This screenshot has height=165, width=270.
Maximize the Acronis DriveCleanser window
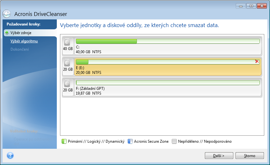(251, 6)
